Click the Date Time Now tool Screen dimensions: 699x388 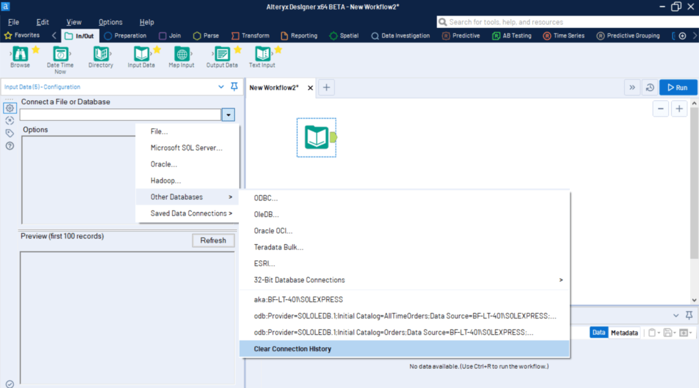point(60,55)
